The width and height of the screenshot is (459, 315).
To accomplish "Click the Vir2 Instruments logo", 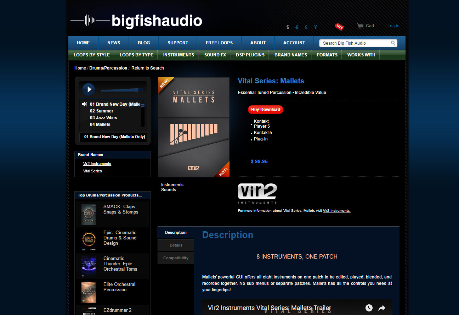I will [257, 193].
